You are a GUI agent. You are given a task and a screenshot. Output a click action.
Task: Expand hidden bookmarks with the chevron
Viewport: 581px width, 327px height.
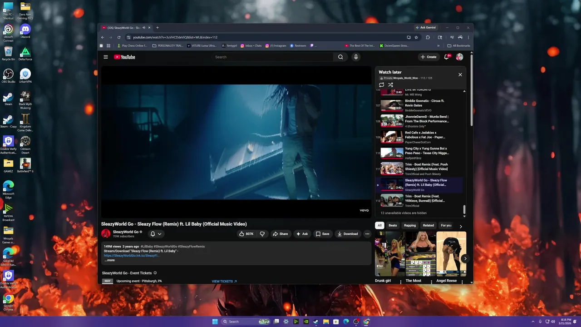(x=438, y=45)
